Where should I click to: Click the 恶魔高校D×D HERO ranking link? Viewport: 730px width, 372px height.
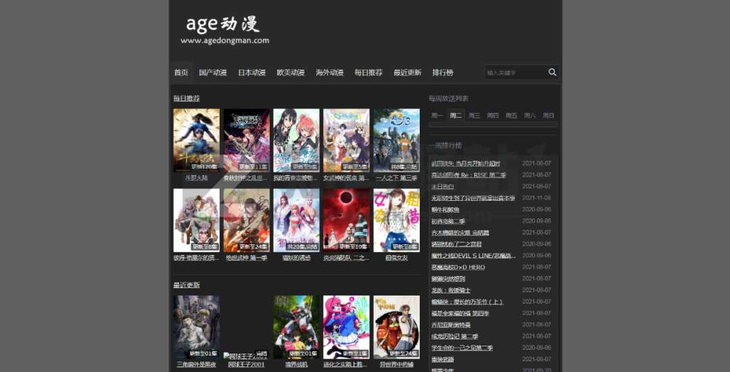coord(458,267)
